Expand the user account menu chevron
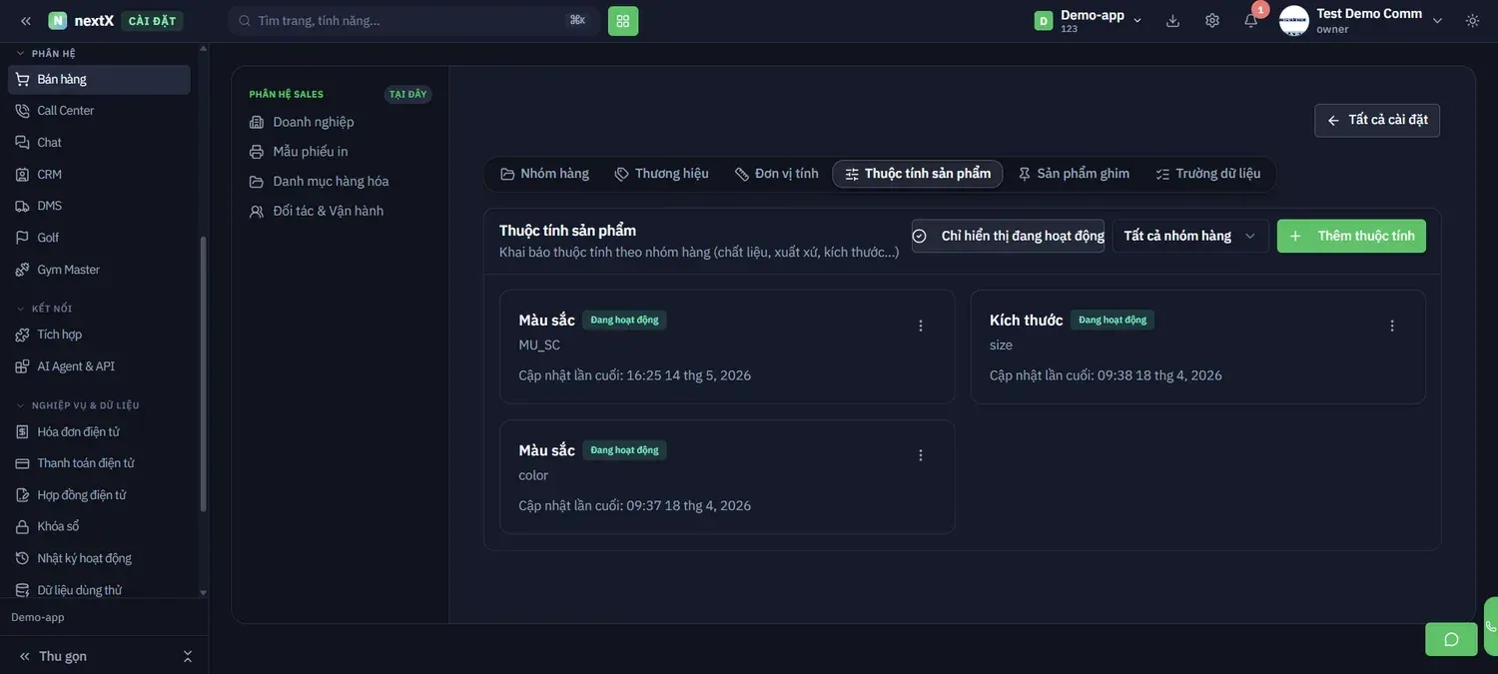Viewport: 1498px width, 674px height. coord(1438,21)
